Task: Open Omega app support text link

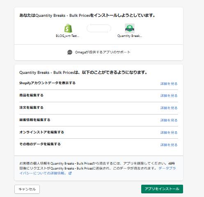Action: (103, 52)
